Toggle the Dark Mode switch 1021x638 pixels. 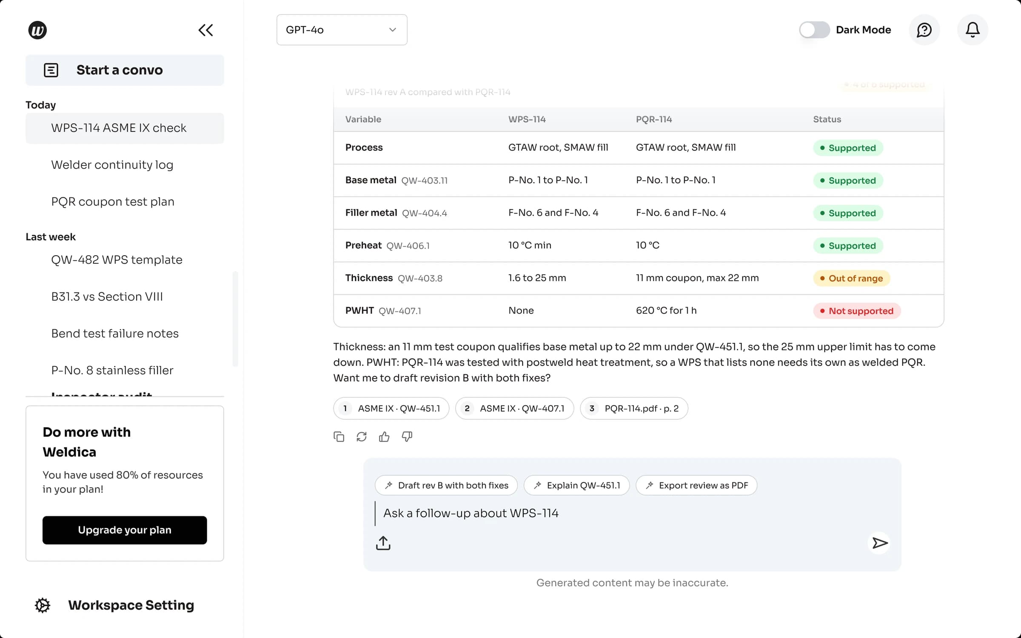pyautogui.click(x=814, y=30)
